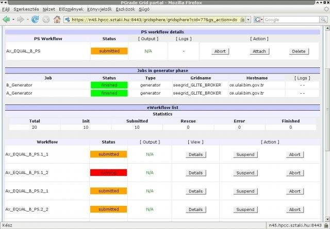Click the n45.hpcc.sztaki.hu:8443 status bar text
Viewport: 330px width, 229px height.
tap(295, 225)
